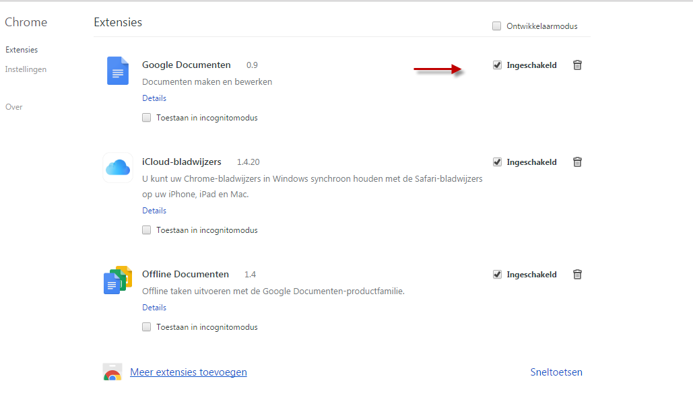Viewport: 693px width, 416px height.
Task: Tick incognitomodus checkbox for iCloud-bladwijzers
Action: pyautogui.click(x=146, y=230)
